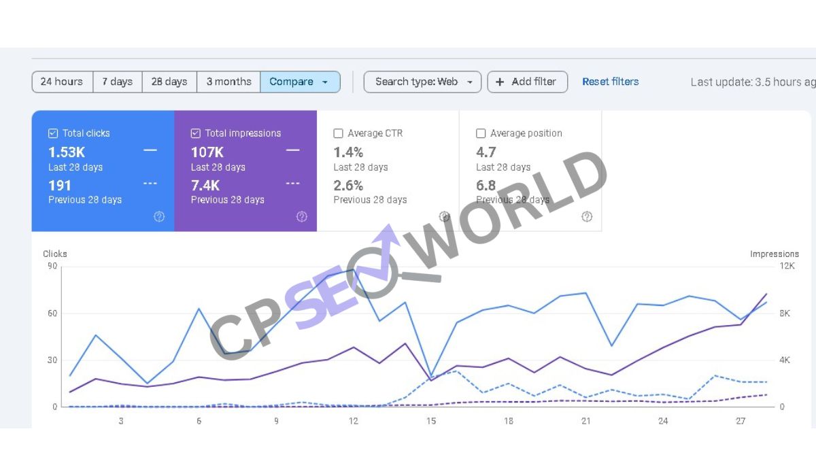Click solid line indicator beside 107K impressions
Screen dimensions: 816x476
293,150
